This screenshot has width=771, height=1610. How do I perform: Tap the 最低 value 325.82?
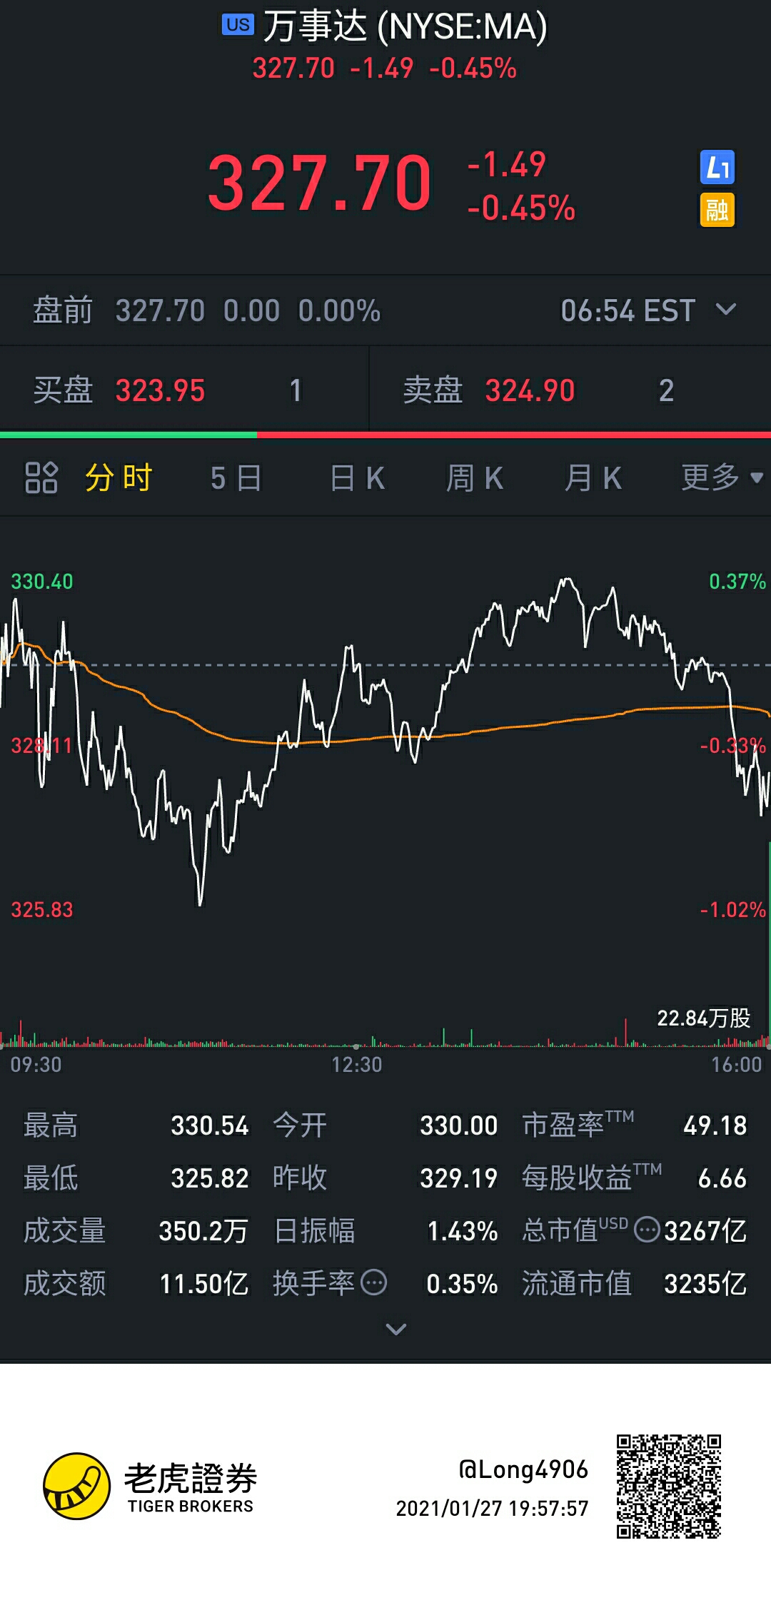tap(210, 1178)
